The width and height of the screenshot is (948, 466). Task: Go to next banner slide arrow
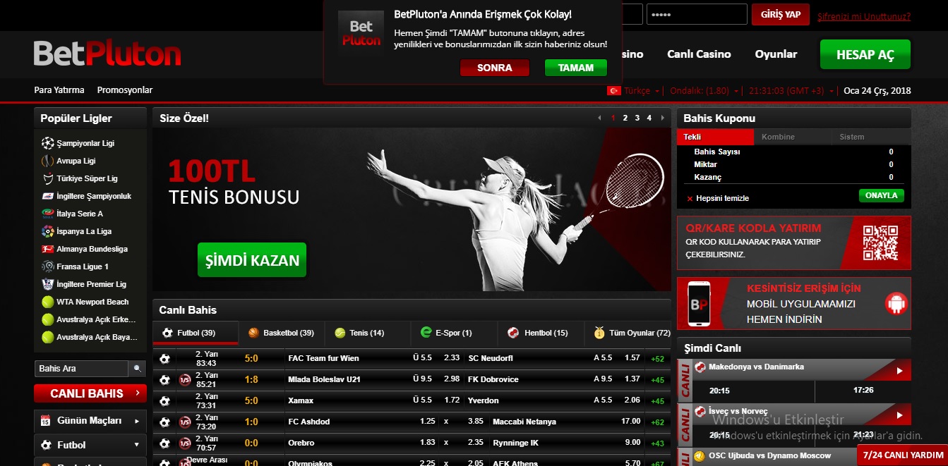coord(662,118)
